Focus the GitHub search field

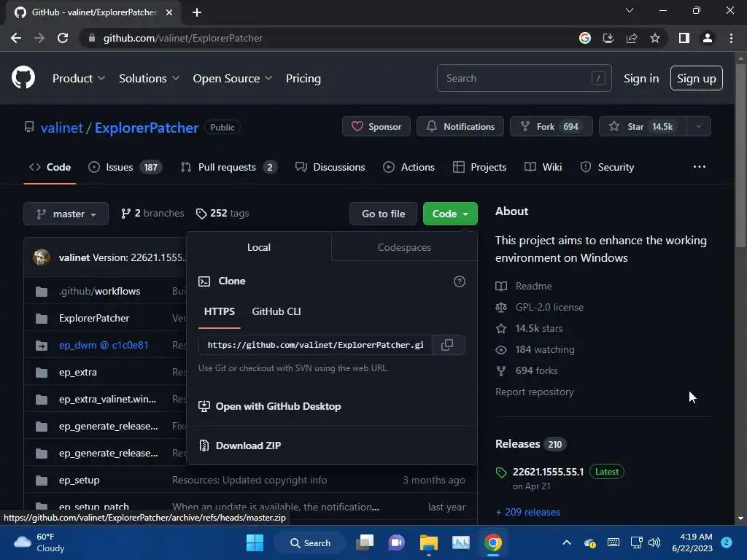[524, 78]
